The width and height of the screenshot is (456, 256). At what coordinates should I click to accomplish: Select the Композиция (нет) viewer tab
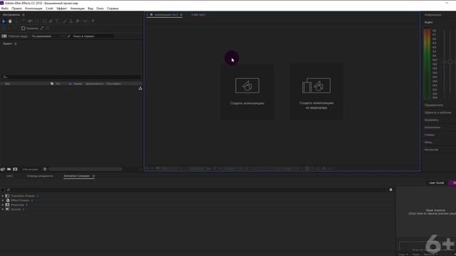(166, 14)
